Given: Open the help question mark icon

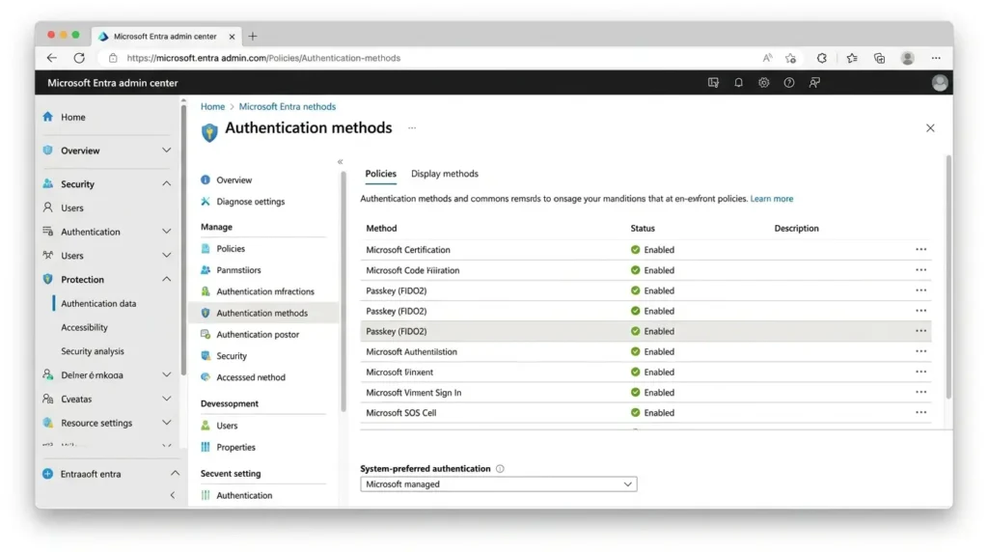Looking at the screenshot, I should click(x=789, y=83).
